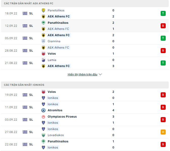Click green T badge for Panetolikos match
170x151 pixels.
[x=163, y=13]
